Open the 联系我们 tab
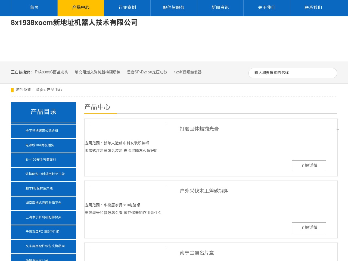This screenshot has height=261, width=348. click(x=313, y=8)
